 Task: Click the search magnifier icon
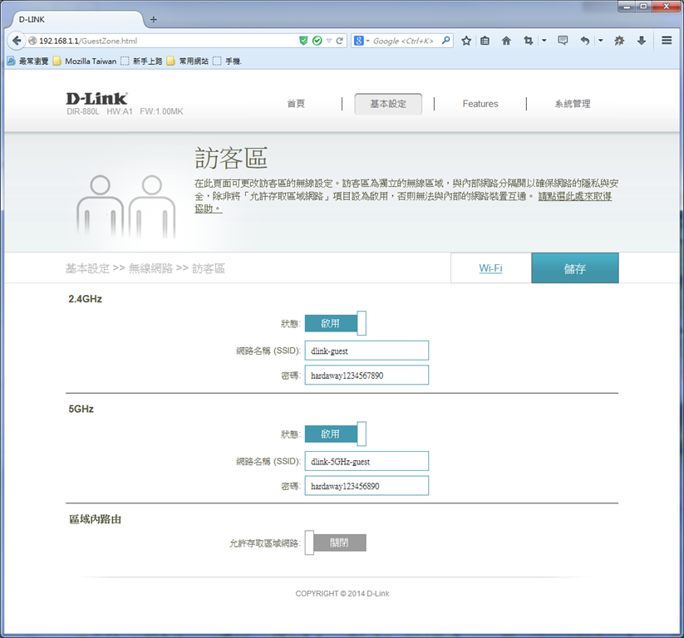pyautogui.click(x=445, y=41)
